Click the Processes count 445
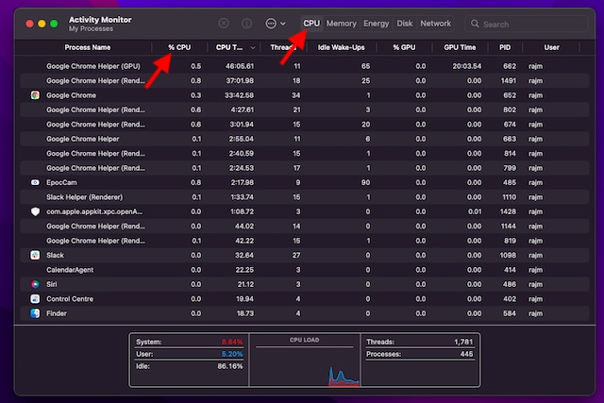 (x=466, y=354)
